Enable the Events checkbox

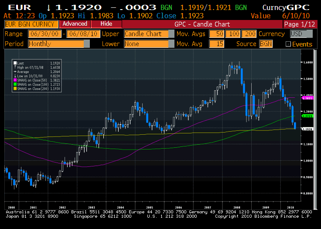(x=288, y=44)
